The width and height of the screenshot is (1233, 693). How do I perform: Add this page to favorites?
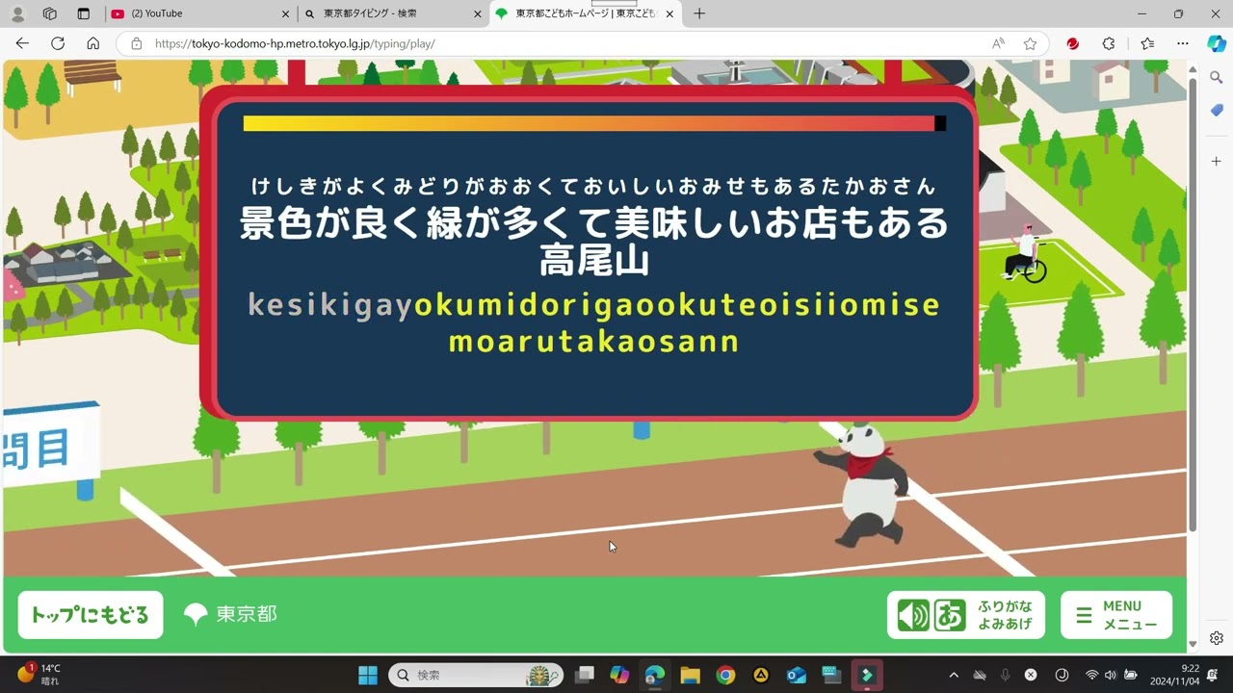[1030, 43]
